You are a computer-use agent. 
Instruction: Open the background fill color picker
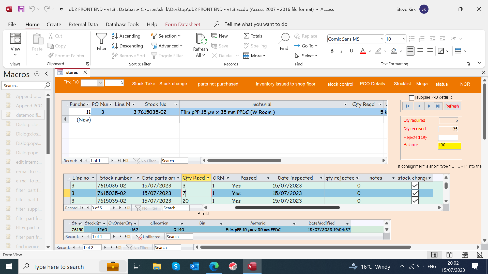coord(401,51)
